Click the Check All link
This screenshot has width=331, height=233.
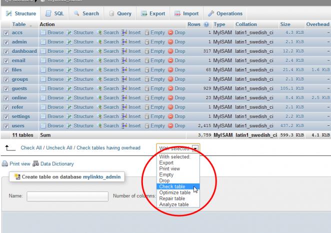(x=31, y=147)
